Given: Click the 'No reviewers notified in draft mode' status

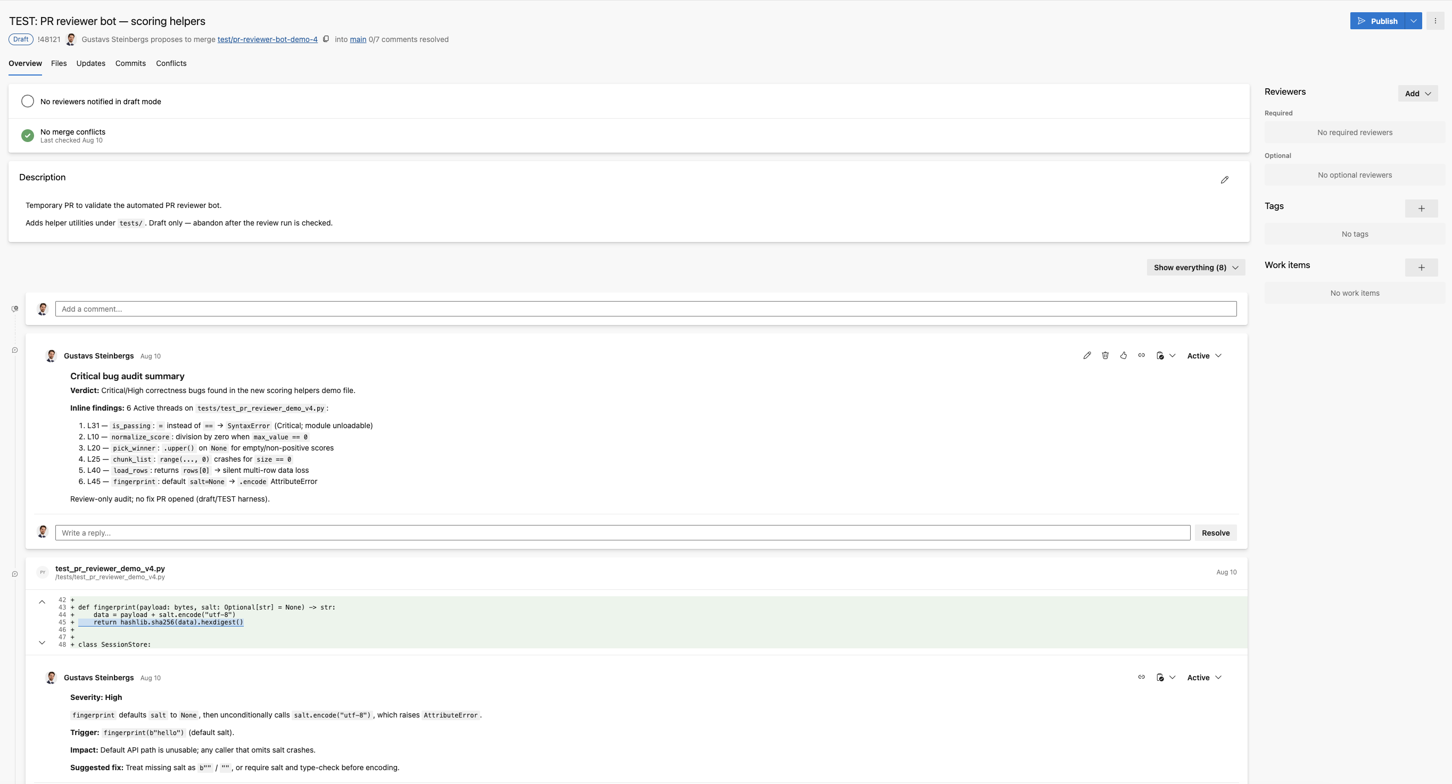Looking at the screenshot, I should pyautogui.click(x=101, y=102).
